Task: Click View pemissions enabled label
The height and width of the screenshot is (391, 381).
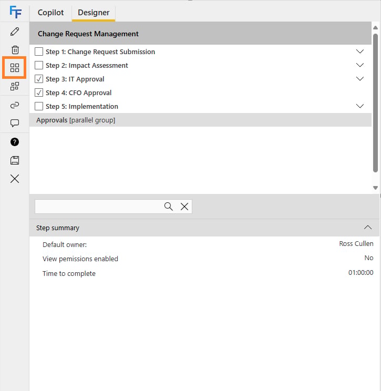Action: tap(80, 259)
